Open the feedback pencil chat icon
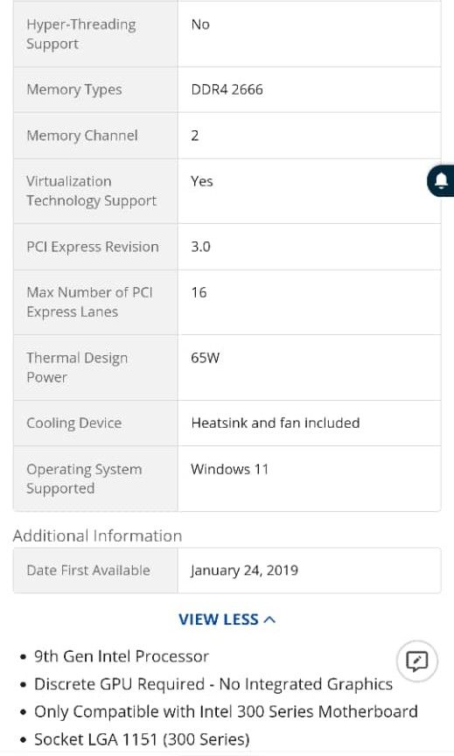The height and width of the screenshot is (756, 454). 417,661
